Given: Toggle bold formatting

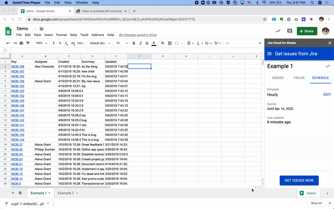Looking at the screenshot, I should coord(134,43).
